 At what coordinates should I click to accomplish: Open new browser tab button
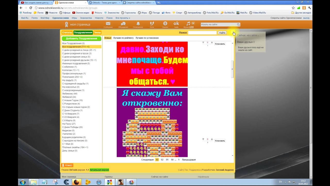[159, 3]
